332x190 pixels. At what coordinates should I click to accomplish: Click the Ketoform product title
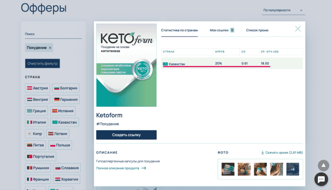[x=109, y=115]
